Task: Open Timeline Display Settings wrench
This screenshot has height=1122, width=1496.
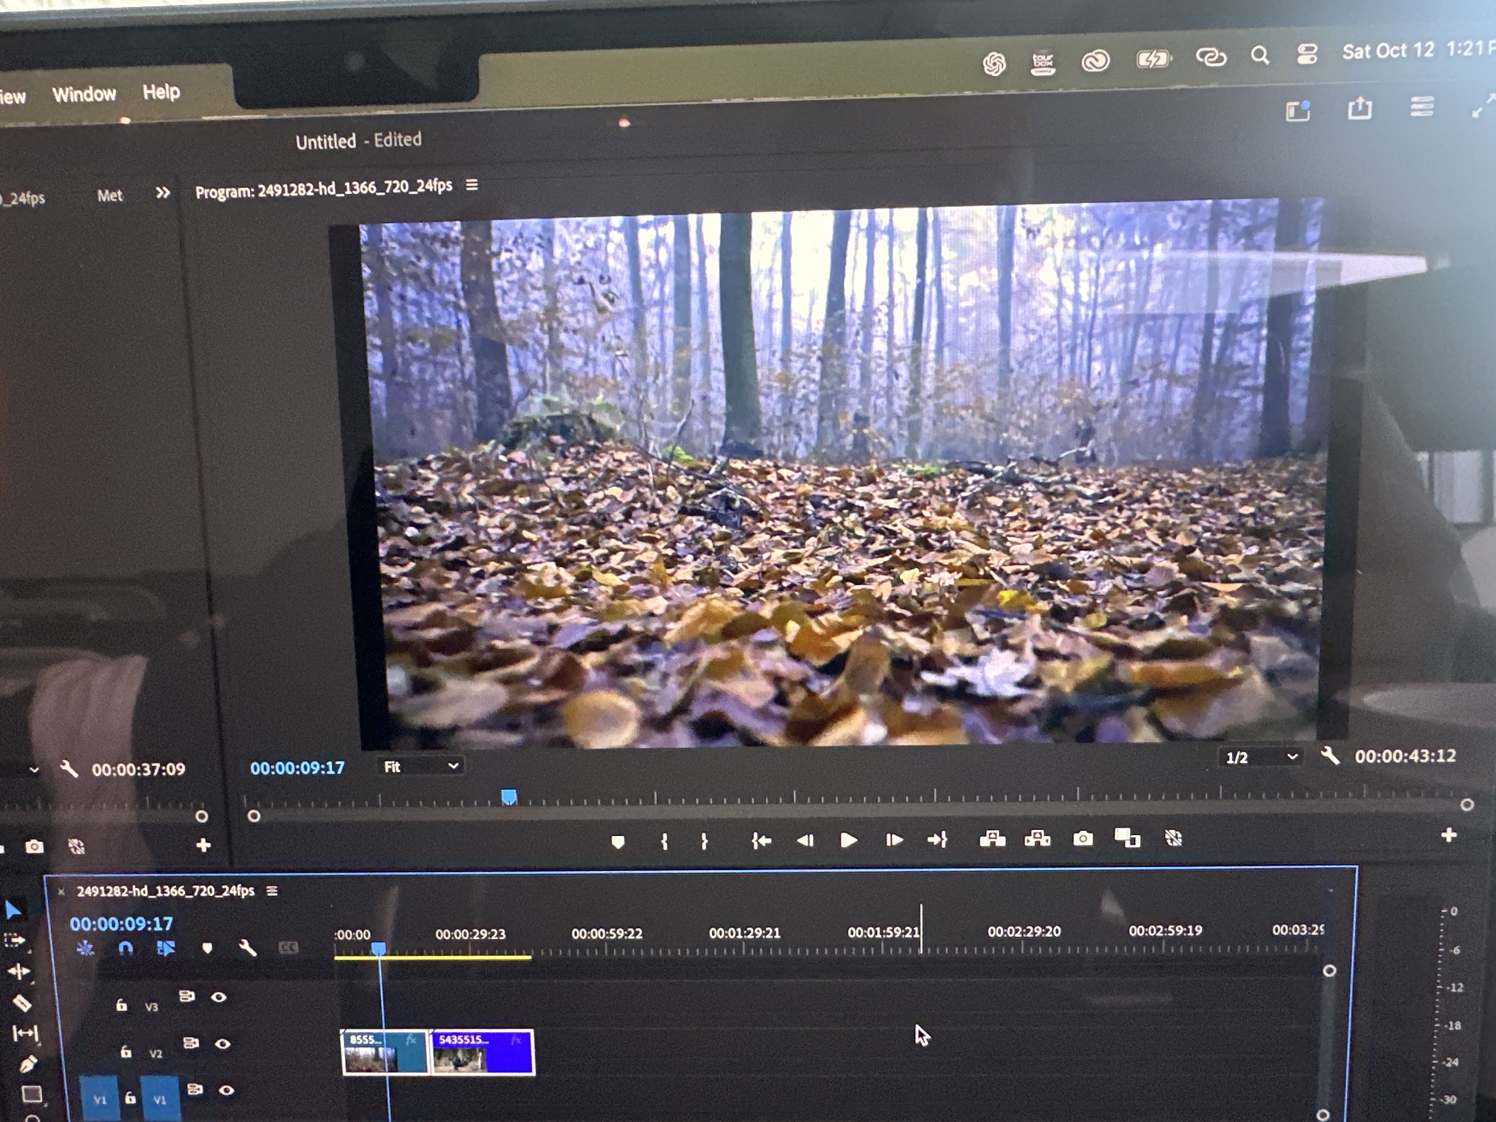Action: point(247,948)
